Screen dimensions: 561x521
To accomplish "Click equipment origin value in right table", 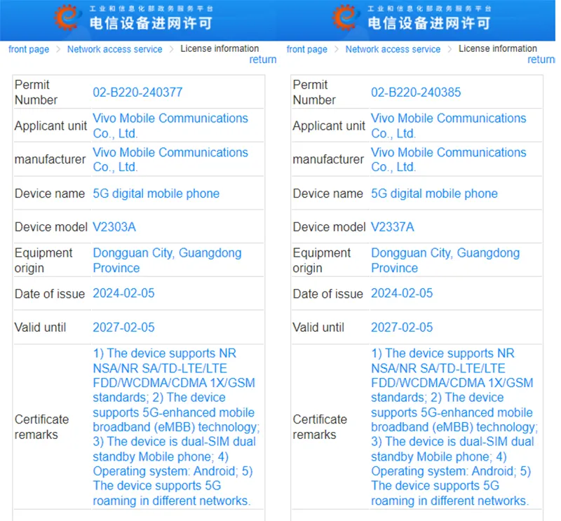I will 445,261.
